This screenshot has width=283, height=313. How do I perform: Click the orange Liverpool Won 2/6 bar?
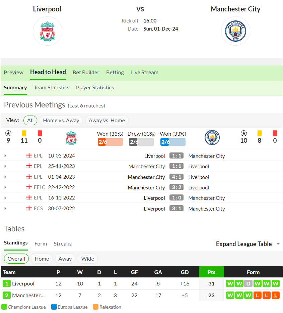[110, 142]
